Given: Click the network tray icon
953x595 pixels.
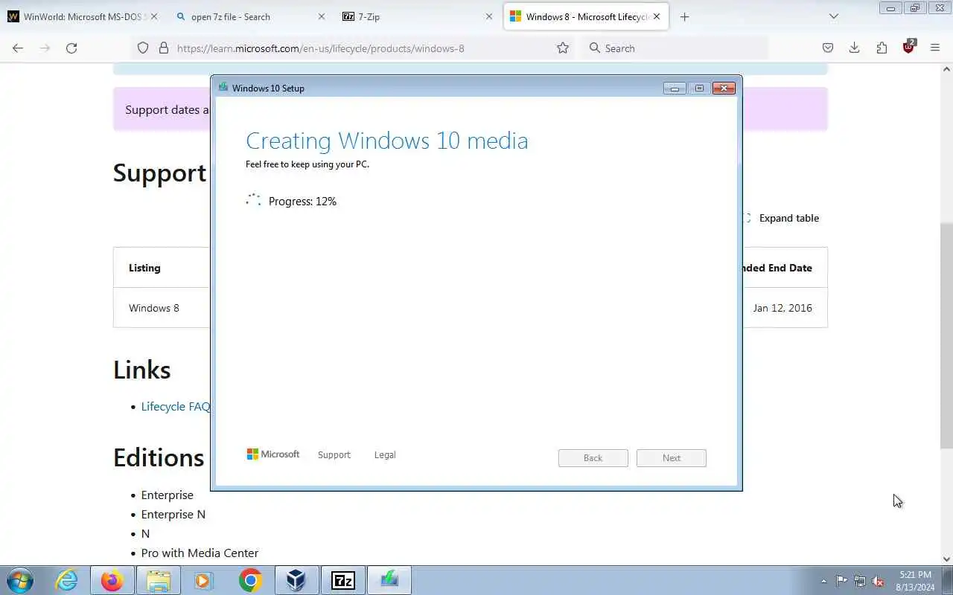Looking at the screenshot, I should pos(860,581).
